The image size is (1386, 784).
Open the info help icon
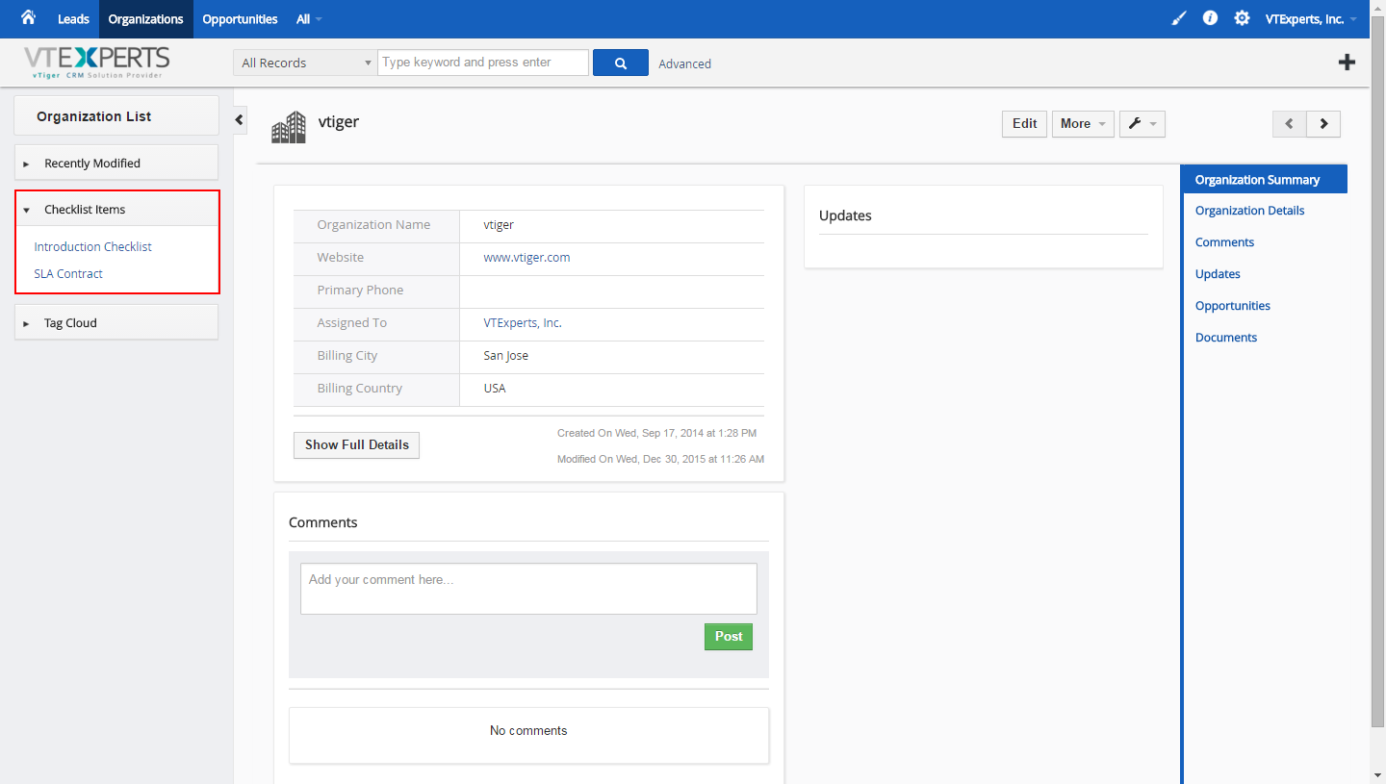tap(1210, 18)
